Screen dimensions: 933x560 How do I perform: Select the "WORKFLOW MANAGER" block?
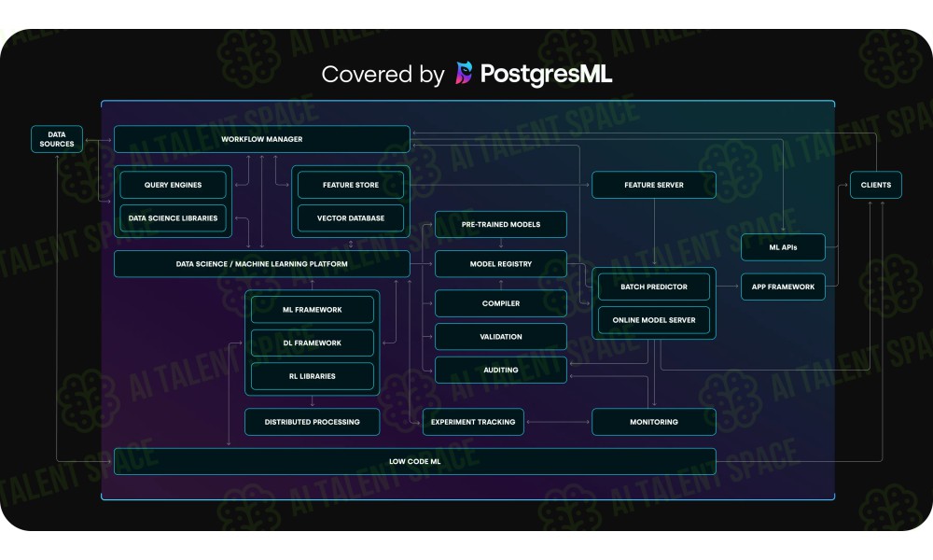pos(262,139)
